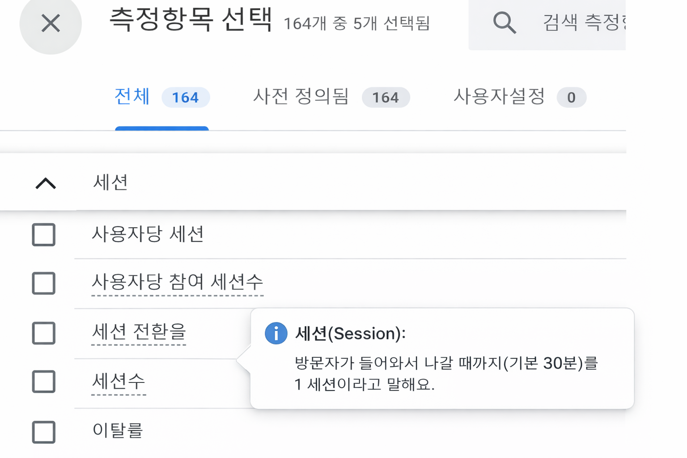The width and height of the screenshot is (687, 458).
Task: Switch to the 전체 tab
Action: tap(132, 97)
